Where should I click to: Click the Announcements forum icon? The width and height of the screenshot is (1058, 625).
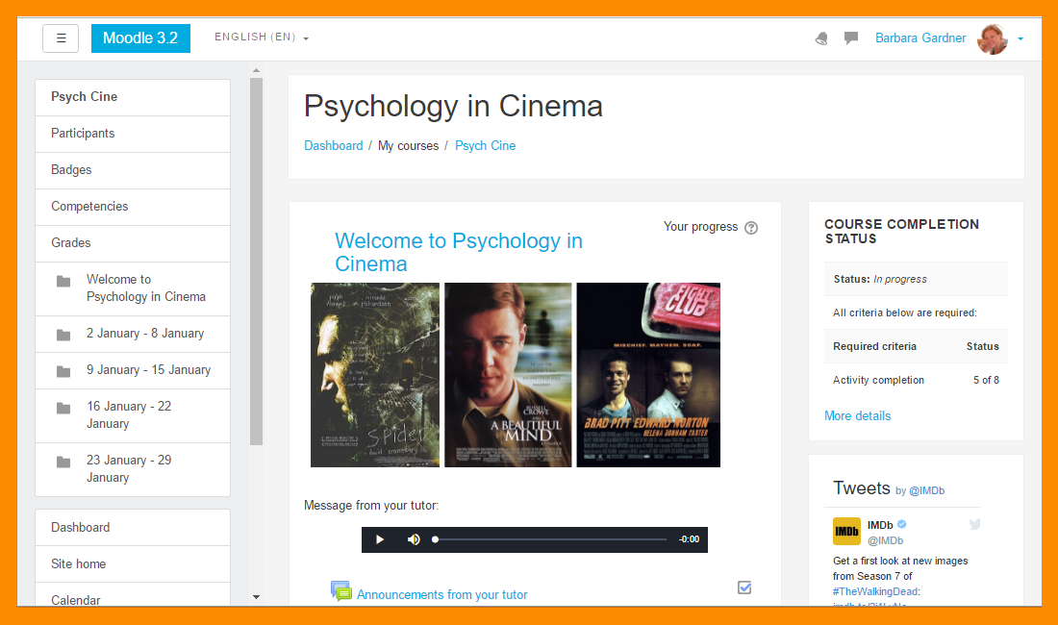pyautogui.click(x=341, y=592)
